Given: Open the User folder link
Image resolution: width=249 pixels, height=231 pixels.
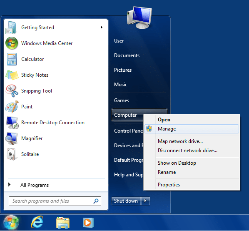Looking at the screenshot, I should click(x=119, y=41).
